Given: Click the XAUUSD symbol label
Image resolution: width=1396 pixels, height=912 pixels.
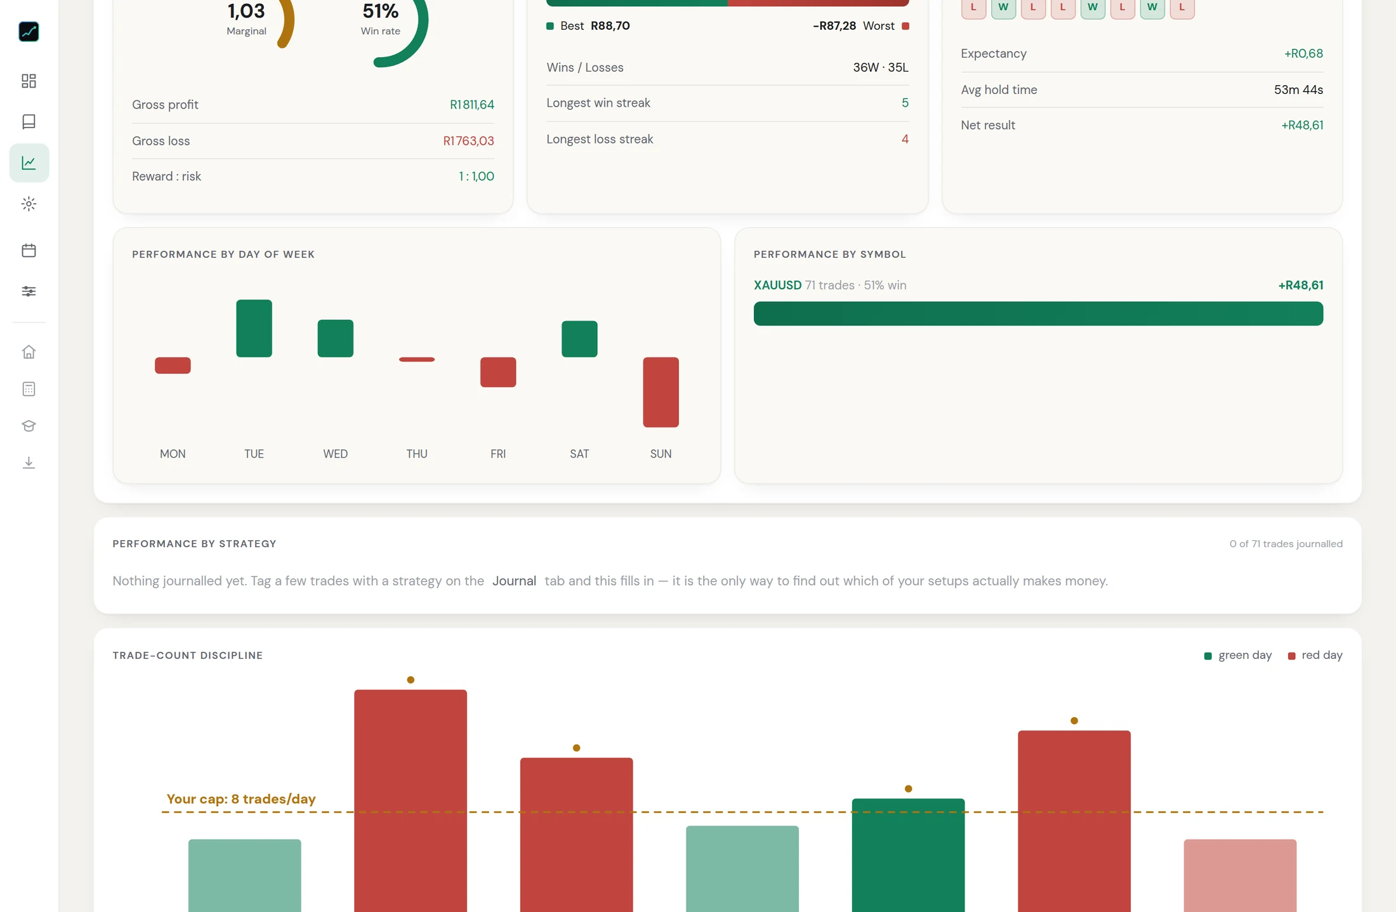Looking at the screenshot, I should (777, 285).
